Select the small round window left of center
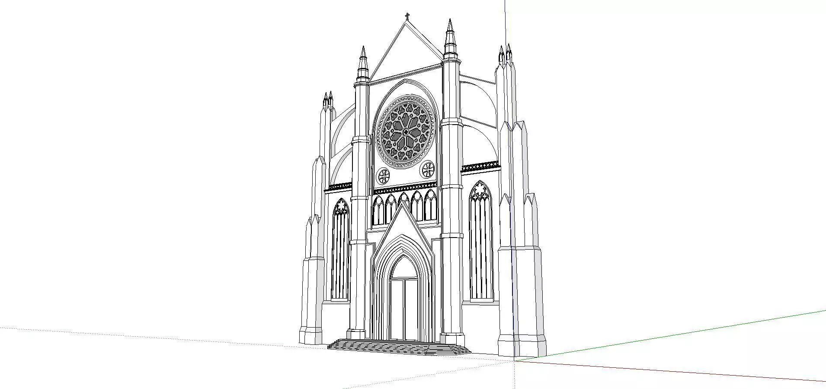This screenshot has height=389, width=826. click(x=384, y=176)
